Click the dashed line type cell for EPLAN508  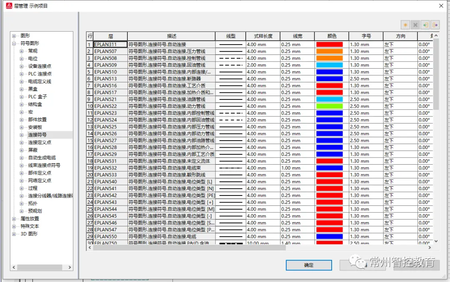pyautogui.click(x=230, y=58)
